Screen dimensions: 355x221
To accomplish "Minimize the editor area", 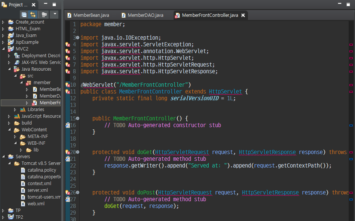I will [340, 4].
